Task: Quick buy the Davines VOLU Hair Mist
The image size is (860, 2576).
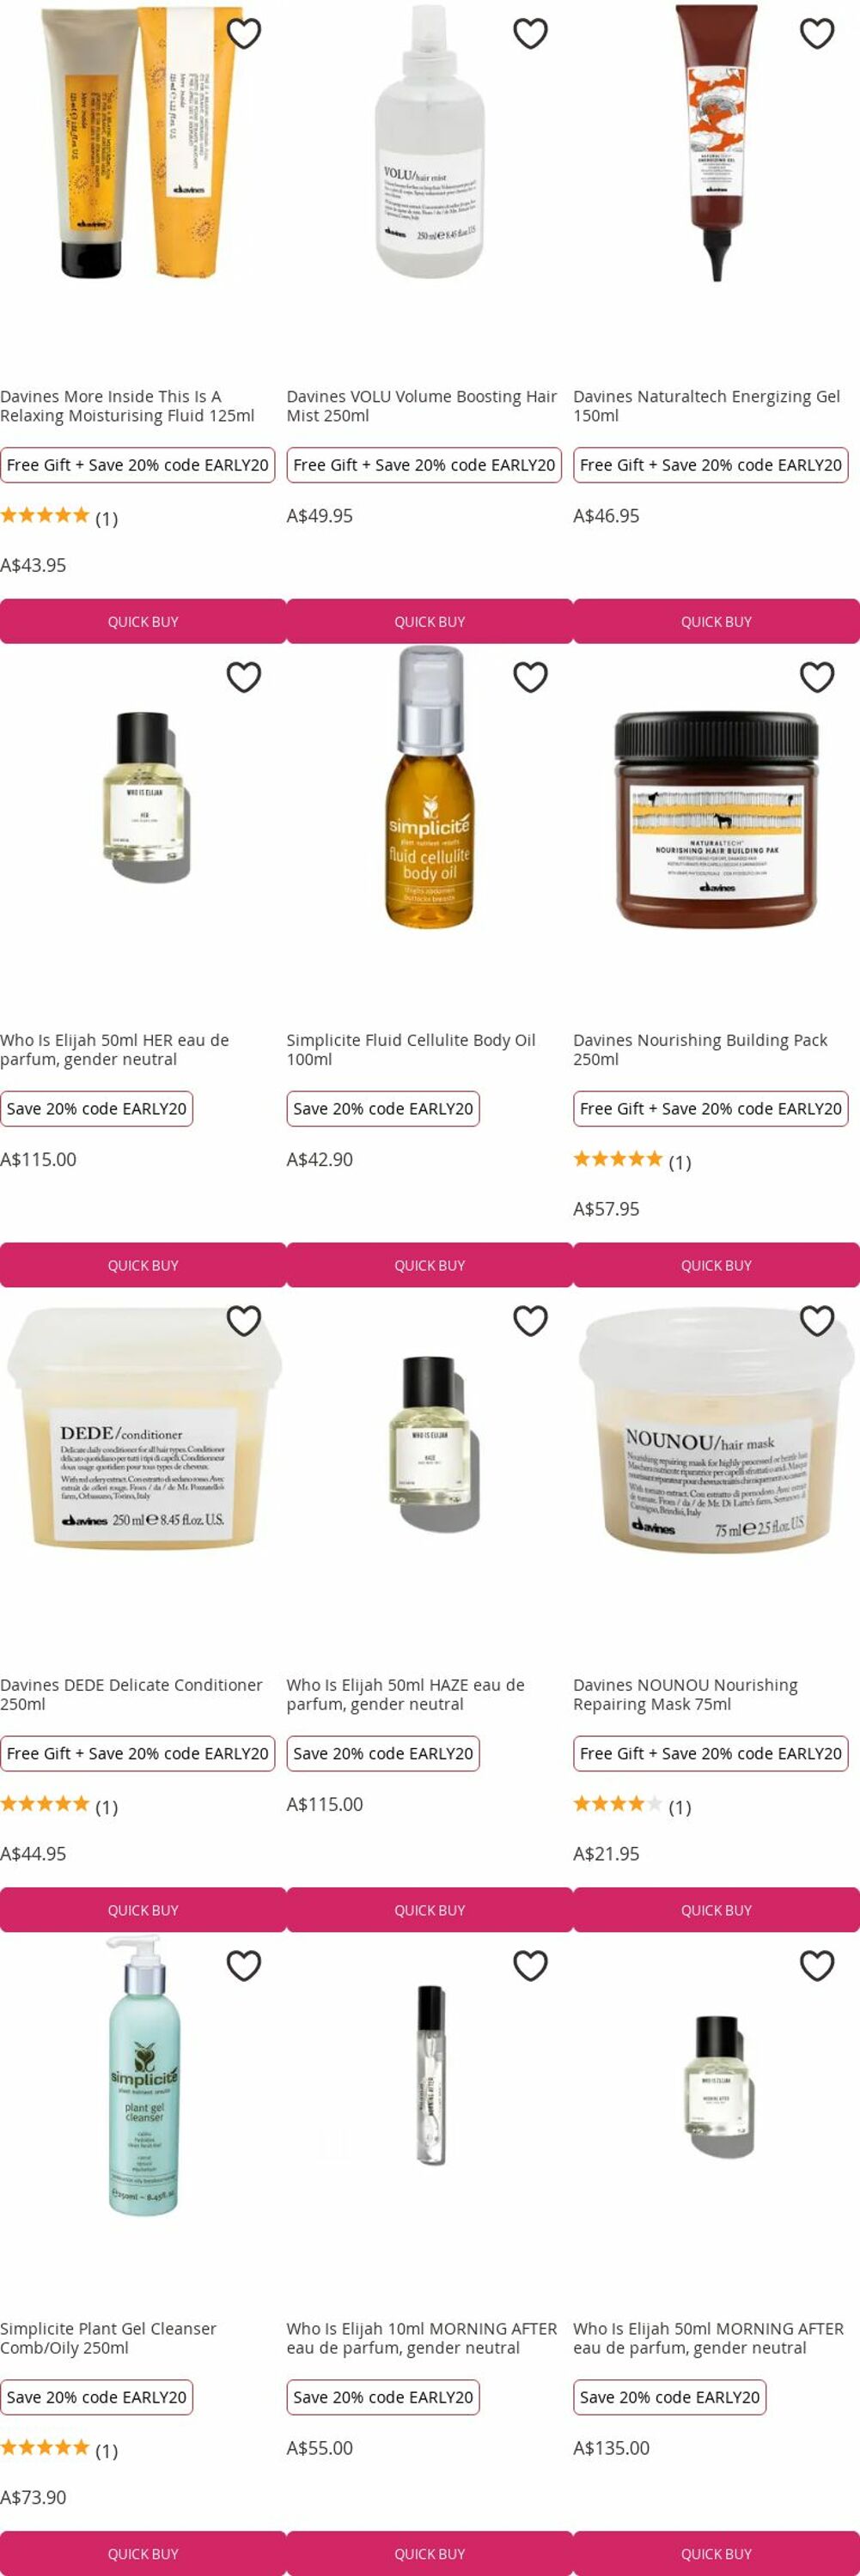Action: (430, 621)
